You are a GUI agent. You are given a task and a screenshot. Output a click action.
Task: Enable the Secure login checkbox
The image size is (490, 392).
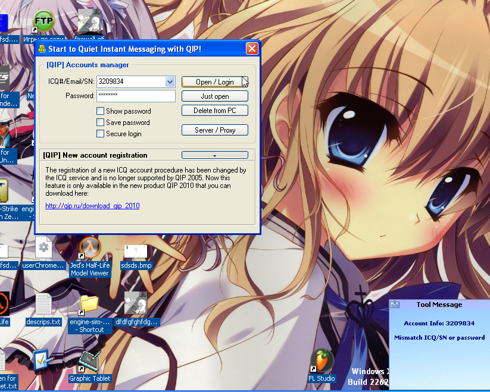(100, 134)
